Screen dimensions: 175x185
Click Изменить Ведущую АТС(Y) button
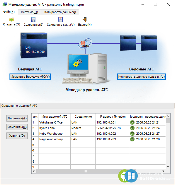point(30,77)
